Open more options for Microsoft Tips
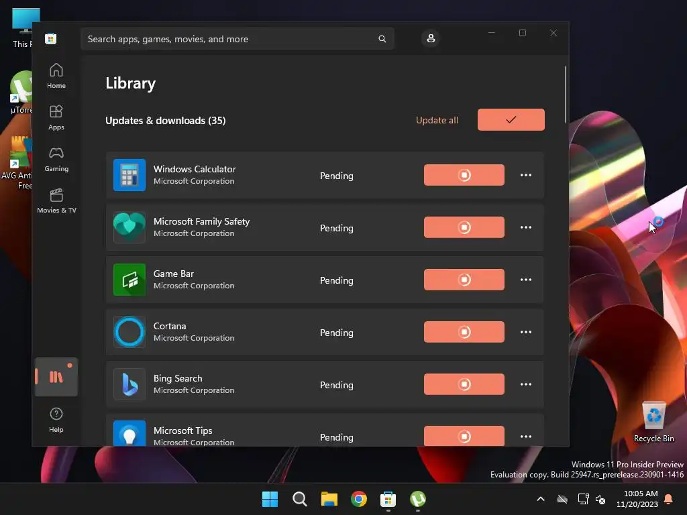Image resolution: width=687 pixels, height=515 pixels. (x=526, y=437)
